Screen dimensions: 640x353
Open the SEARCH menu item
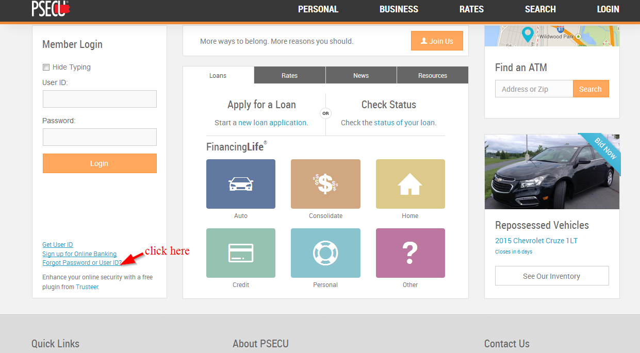pos(540,9)
